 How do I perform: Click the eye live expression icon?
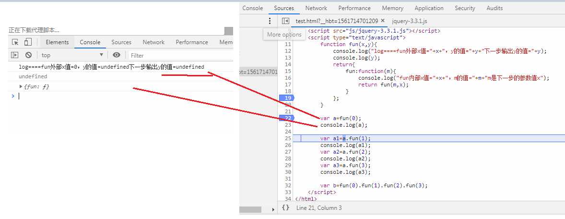pos(117,55)
